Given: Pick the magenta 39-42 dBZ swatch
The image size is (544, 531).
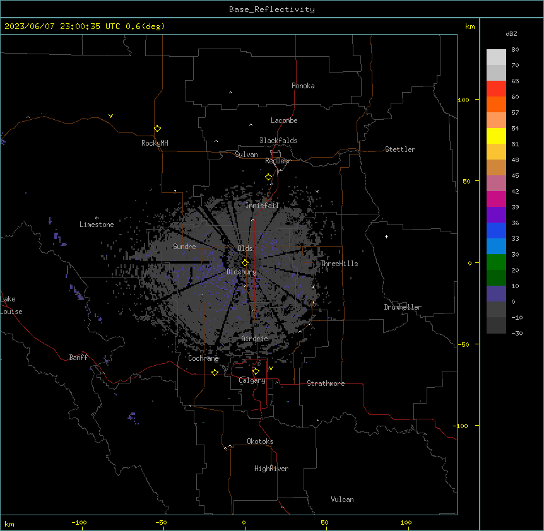Looking at the screenshot, I should click(496, 199).
